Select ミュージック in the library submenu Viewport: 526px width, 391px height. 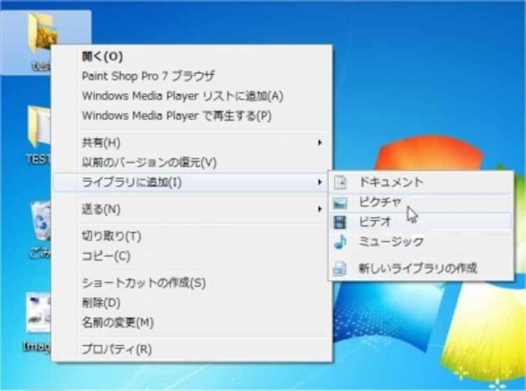coord(421,242)
